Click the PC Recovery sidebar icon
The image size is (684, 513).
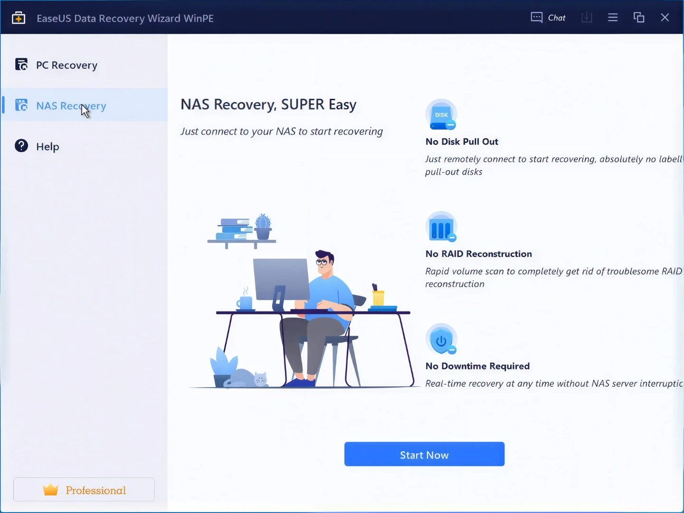coord(21,64)
